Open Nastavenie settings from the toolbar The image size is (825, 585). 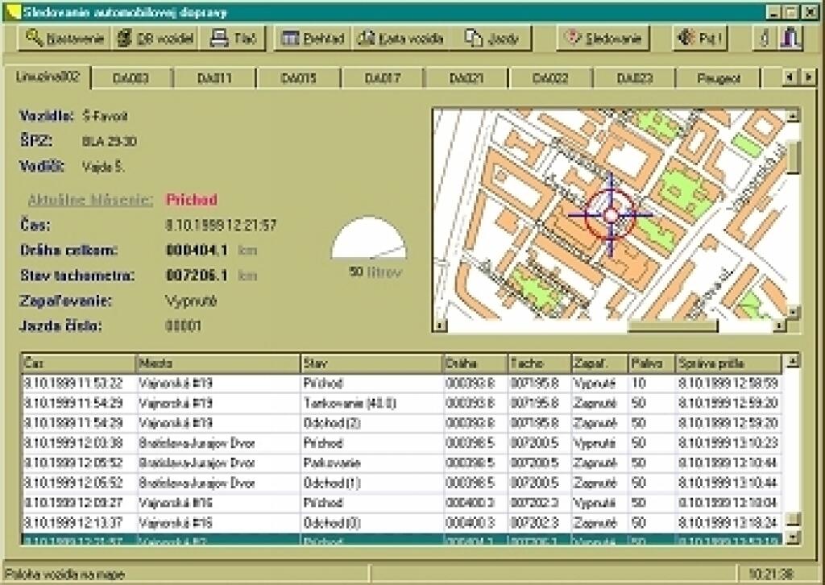coord(64,39)
